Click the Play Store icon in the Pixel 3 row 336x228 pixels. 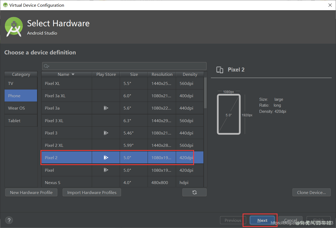click(106, 133)
